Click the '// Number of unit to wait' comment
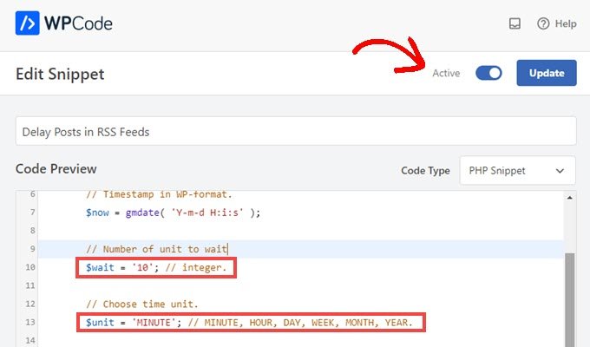The width and height of the screenshot is (590, 347). coord(156,249)
